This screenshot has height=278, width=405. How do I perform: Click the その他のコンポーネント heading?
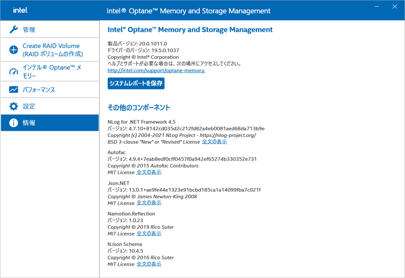(139, 107)
